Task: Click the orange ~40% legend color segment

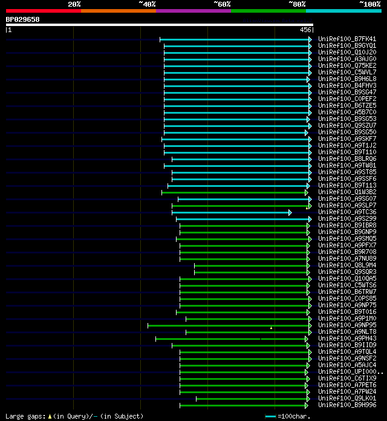Action: 119,11
